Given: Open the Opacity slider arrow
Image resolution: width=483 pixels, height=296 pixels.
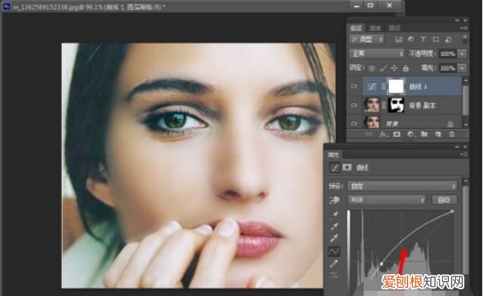Looking at the screenshot, I should (x=462, y=54).
